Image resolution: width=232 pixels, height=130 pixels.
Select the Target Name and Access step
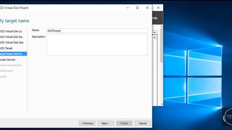tap(13, 54)
